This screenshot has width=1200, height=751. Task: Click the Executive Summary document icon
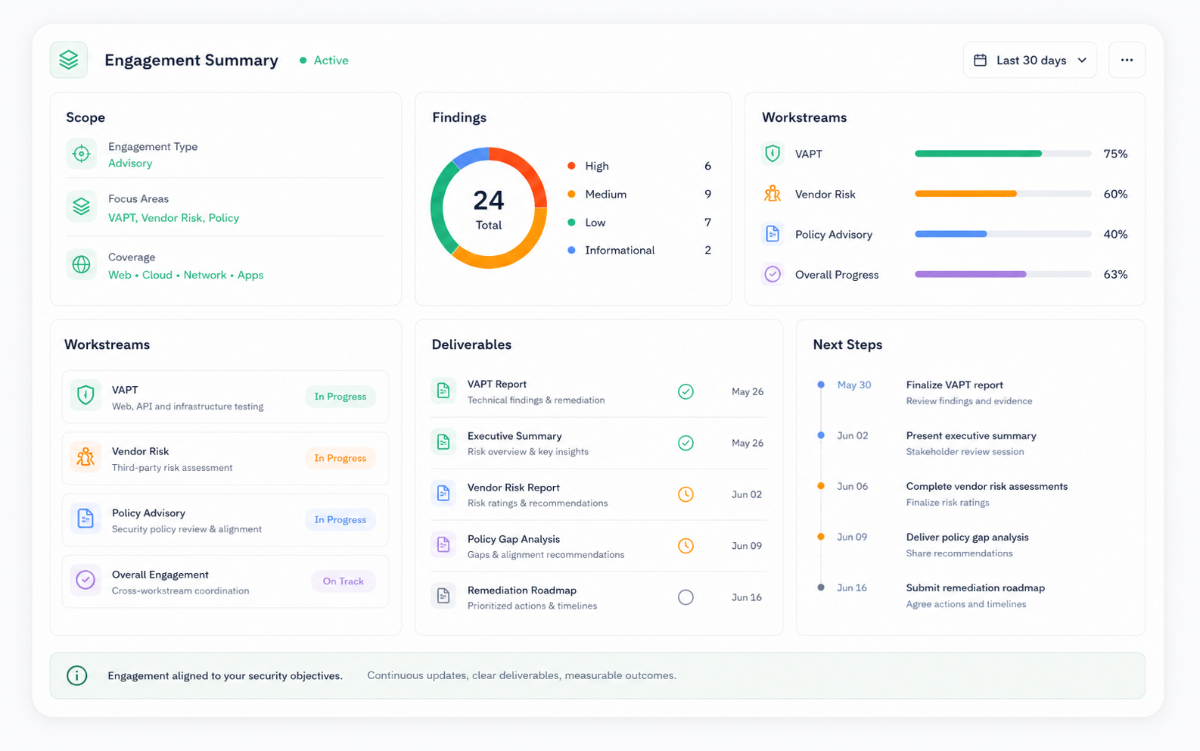[x=443, y=442]
